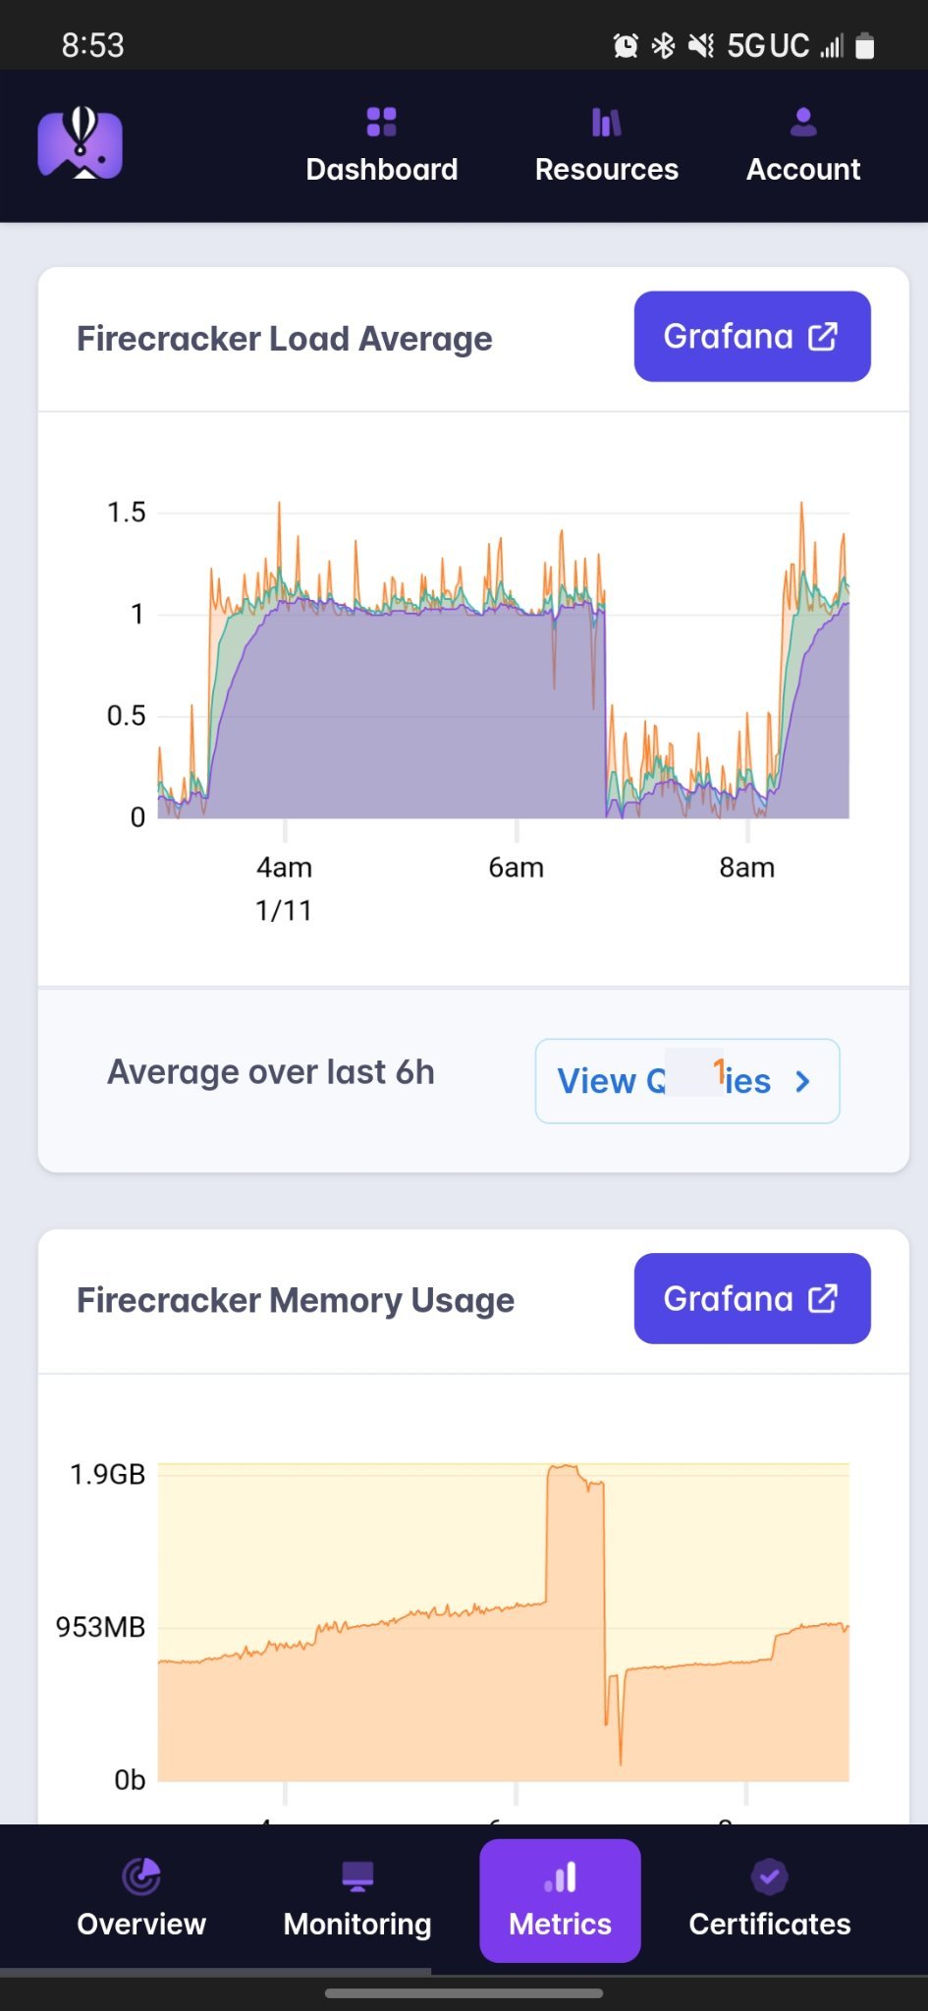The width and height of the screenshot is (928, 2011).
Task: Open the View Queries link
Action: (x=687, y=1081)
